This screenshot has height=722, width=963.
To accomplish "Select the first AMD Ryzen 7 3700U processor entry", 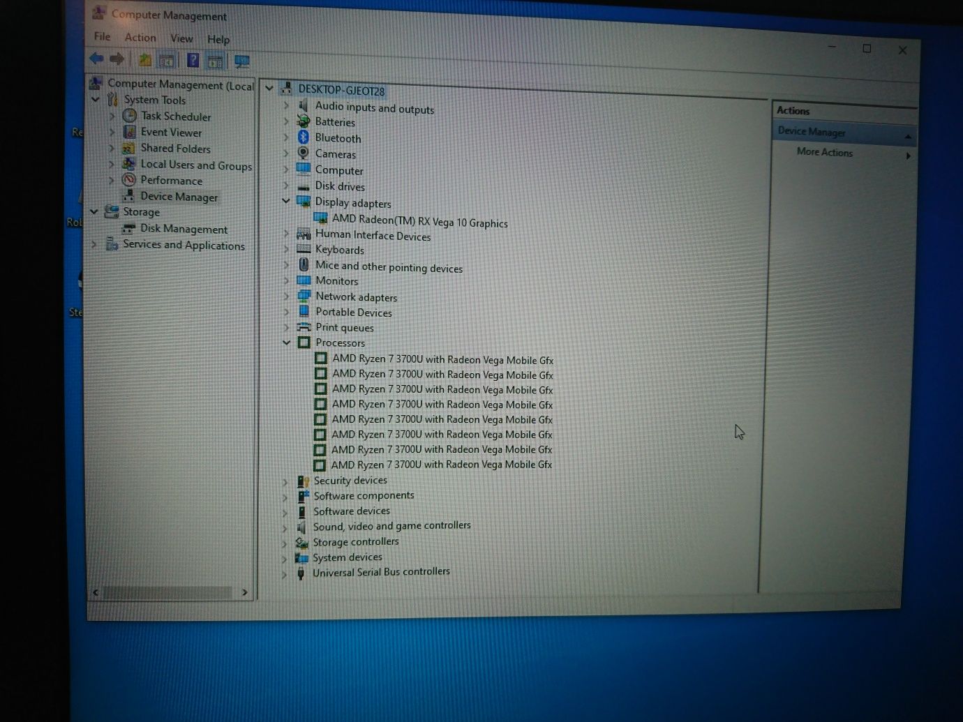I will [442, 359].
